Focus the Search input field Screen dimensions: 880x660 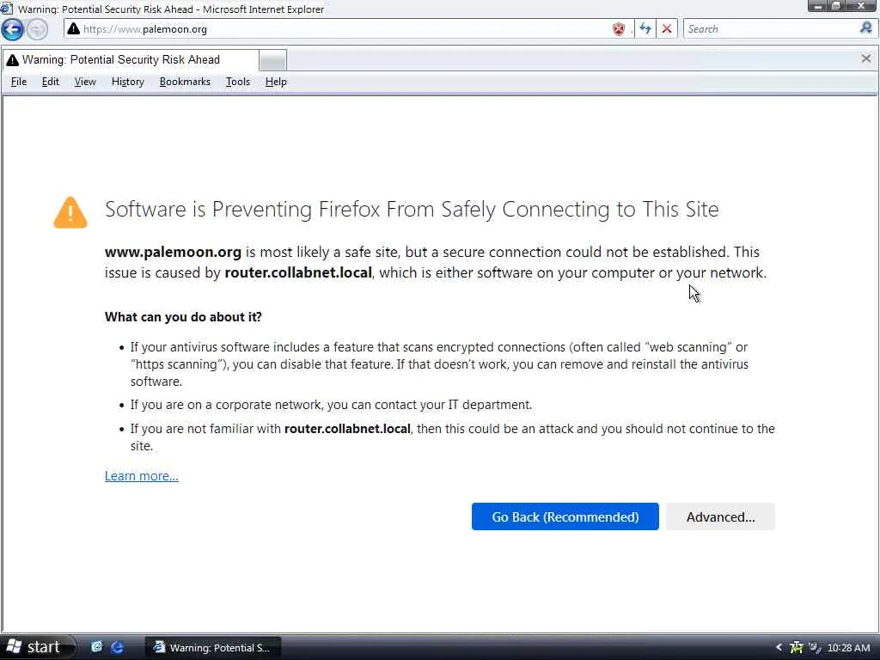(x=769, y=29)
